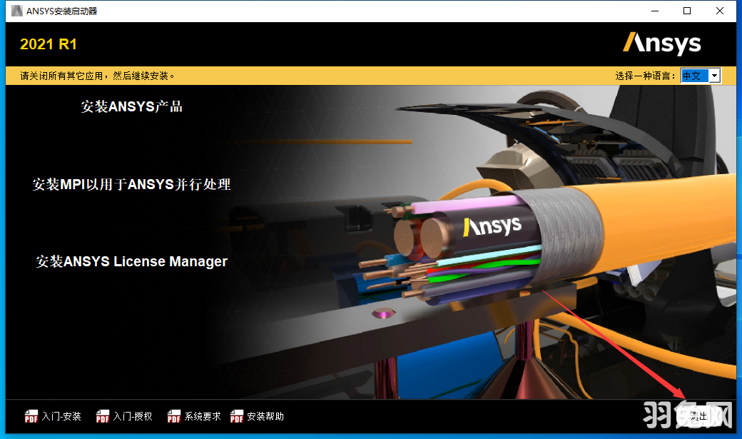Click the PDF icon next to 系统要求

(173, 415)
